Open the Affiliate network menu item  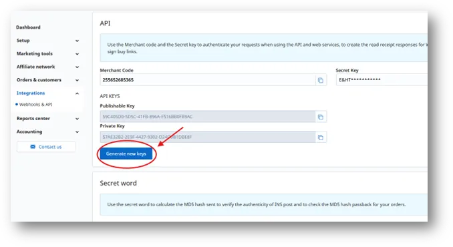[35, 67]
